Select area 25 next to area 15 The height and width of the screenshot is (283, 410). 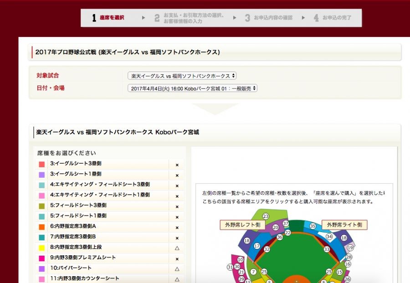[x=329, y=272]
